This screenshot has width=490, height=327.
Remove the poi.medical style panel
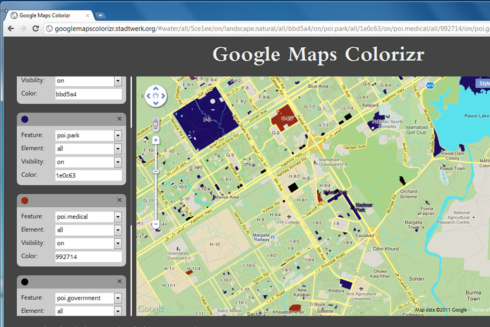pos(119,200)
